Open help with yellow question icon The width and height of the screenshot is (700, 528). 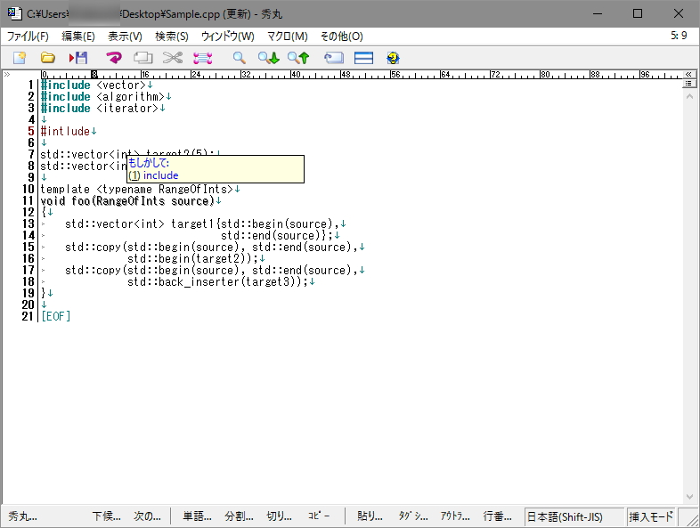(393, 58)
